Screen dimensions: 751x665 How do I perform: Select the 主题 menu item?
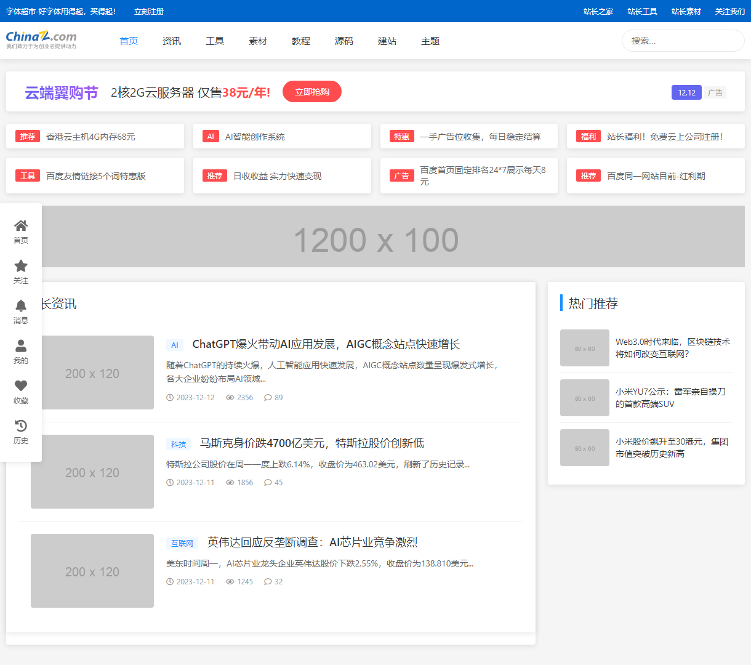430,41
